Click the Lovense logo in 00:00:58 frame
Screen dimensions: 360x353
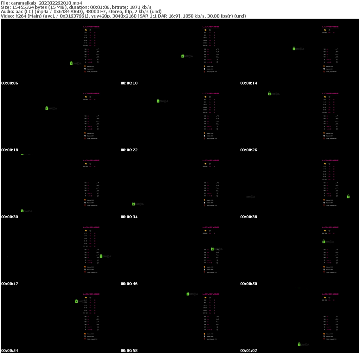211,294
